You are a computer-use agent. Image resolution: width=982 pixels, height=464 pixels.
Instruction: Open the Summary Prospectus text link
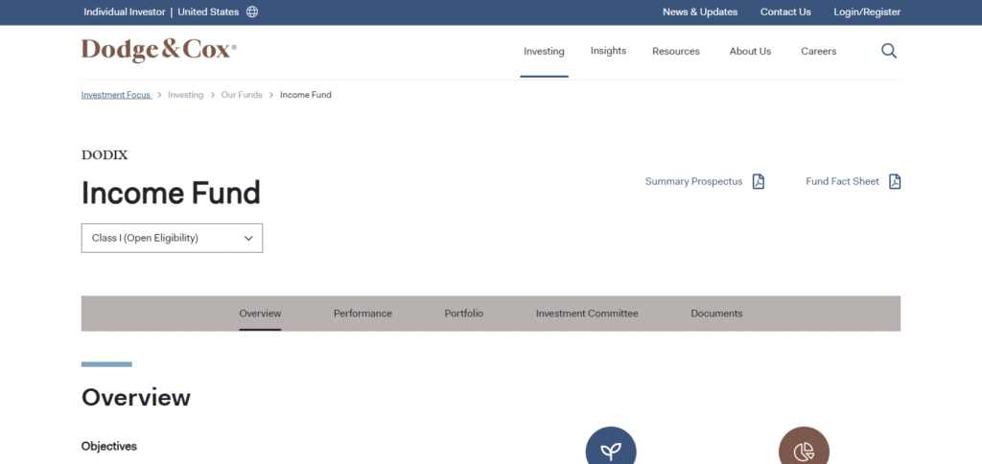(694, 181)
